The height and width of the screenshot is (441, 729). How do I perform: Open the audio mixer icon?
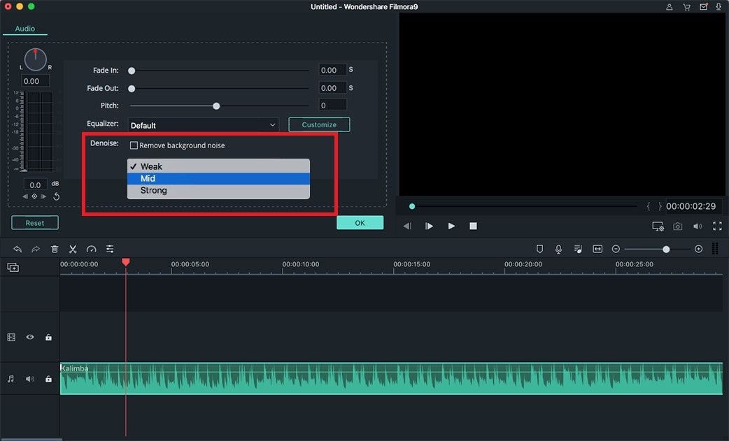click(578, 250)
